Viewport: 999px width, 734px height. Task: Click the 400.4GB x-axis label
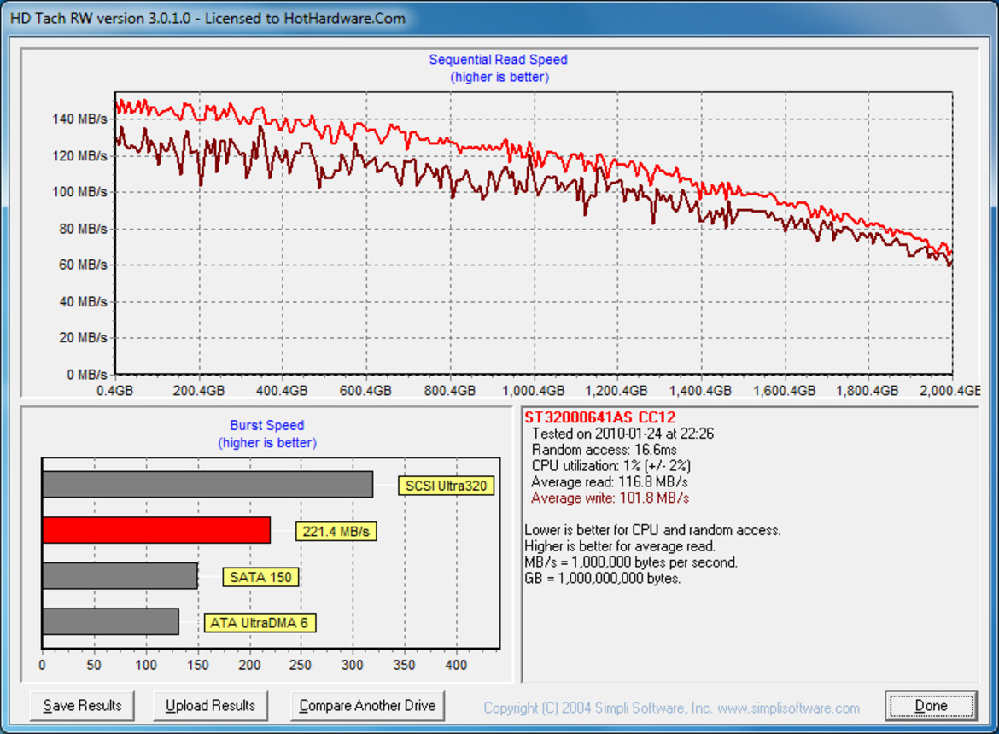click(x=282, y=390)
